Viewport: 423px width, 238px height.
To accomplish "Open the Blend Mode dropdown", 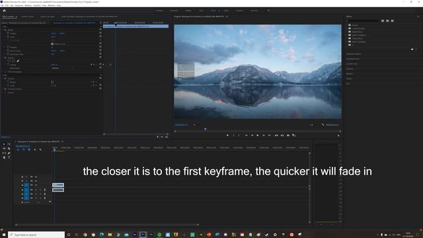I will tap(62, 68).
